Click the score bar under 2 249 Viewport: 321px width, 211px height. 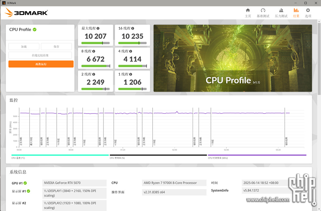pos(96,89)
